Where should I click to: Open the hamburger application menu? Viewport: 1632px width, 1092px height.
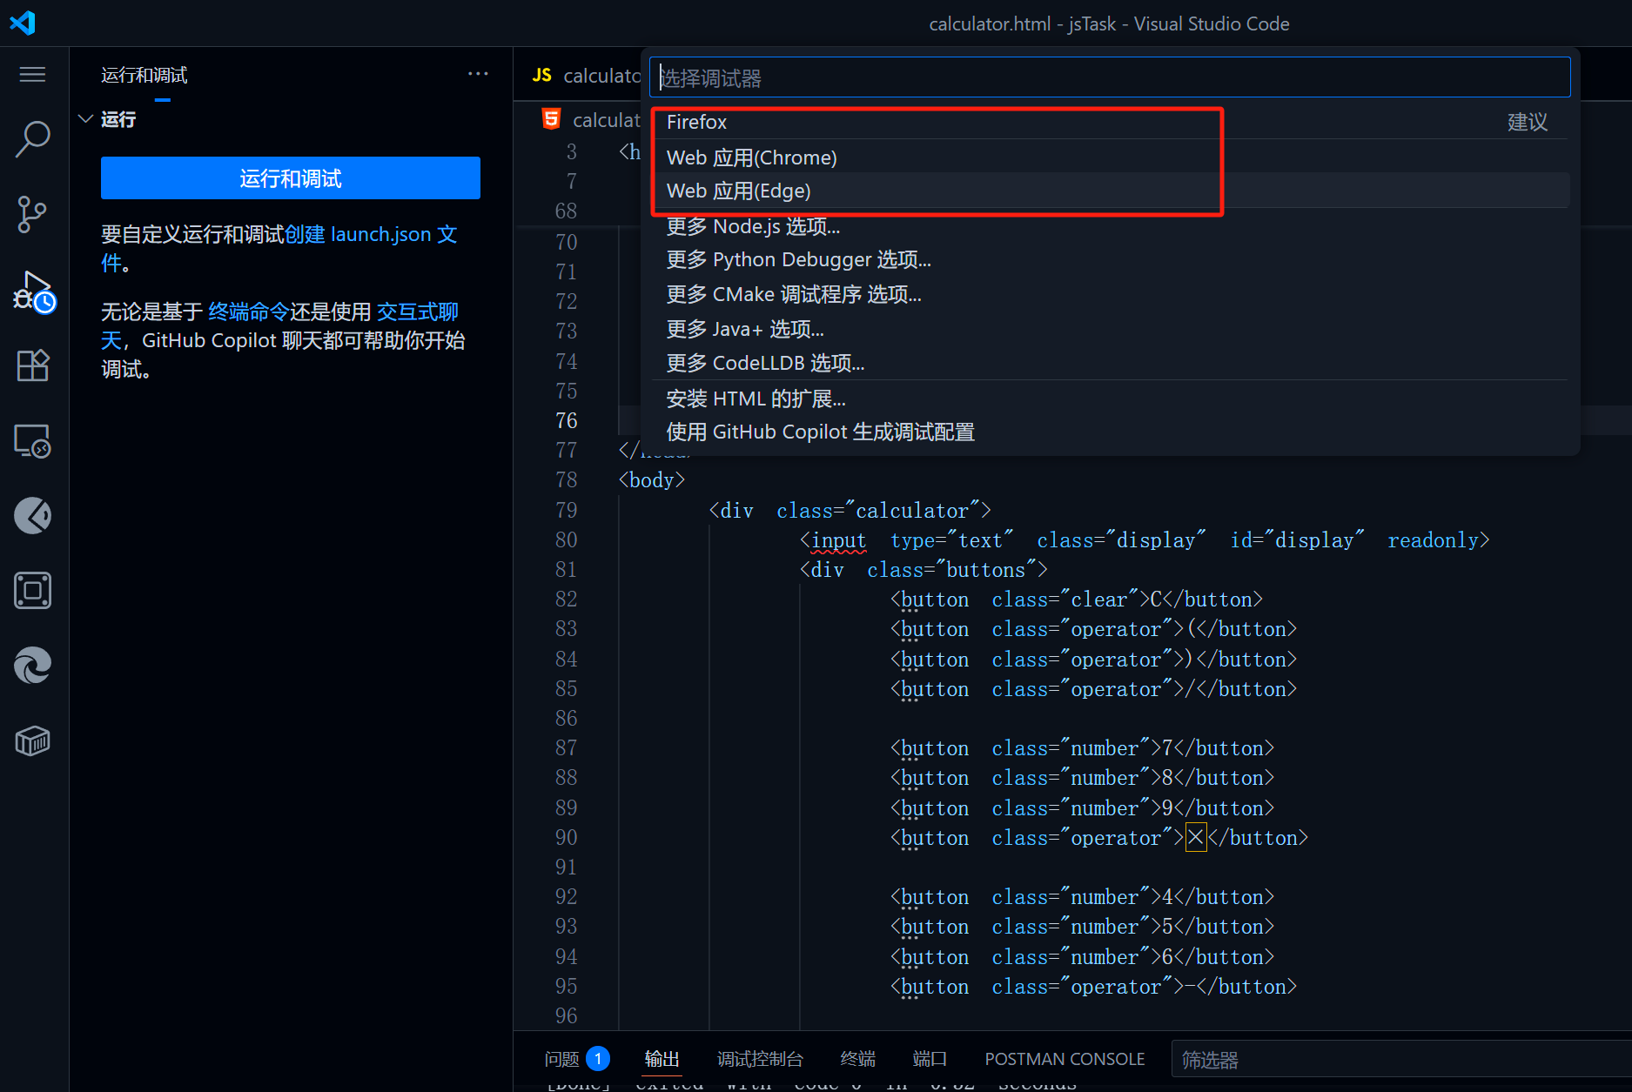[32, 75]
